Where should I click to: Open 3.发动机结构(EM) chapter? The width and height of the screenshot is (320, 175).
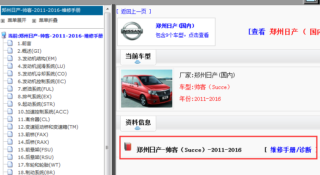[x=37, y=59]
